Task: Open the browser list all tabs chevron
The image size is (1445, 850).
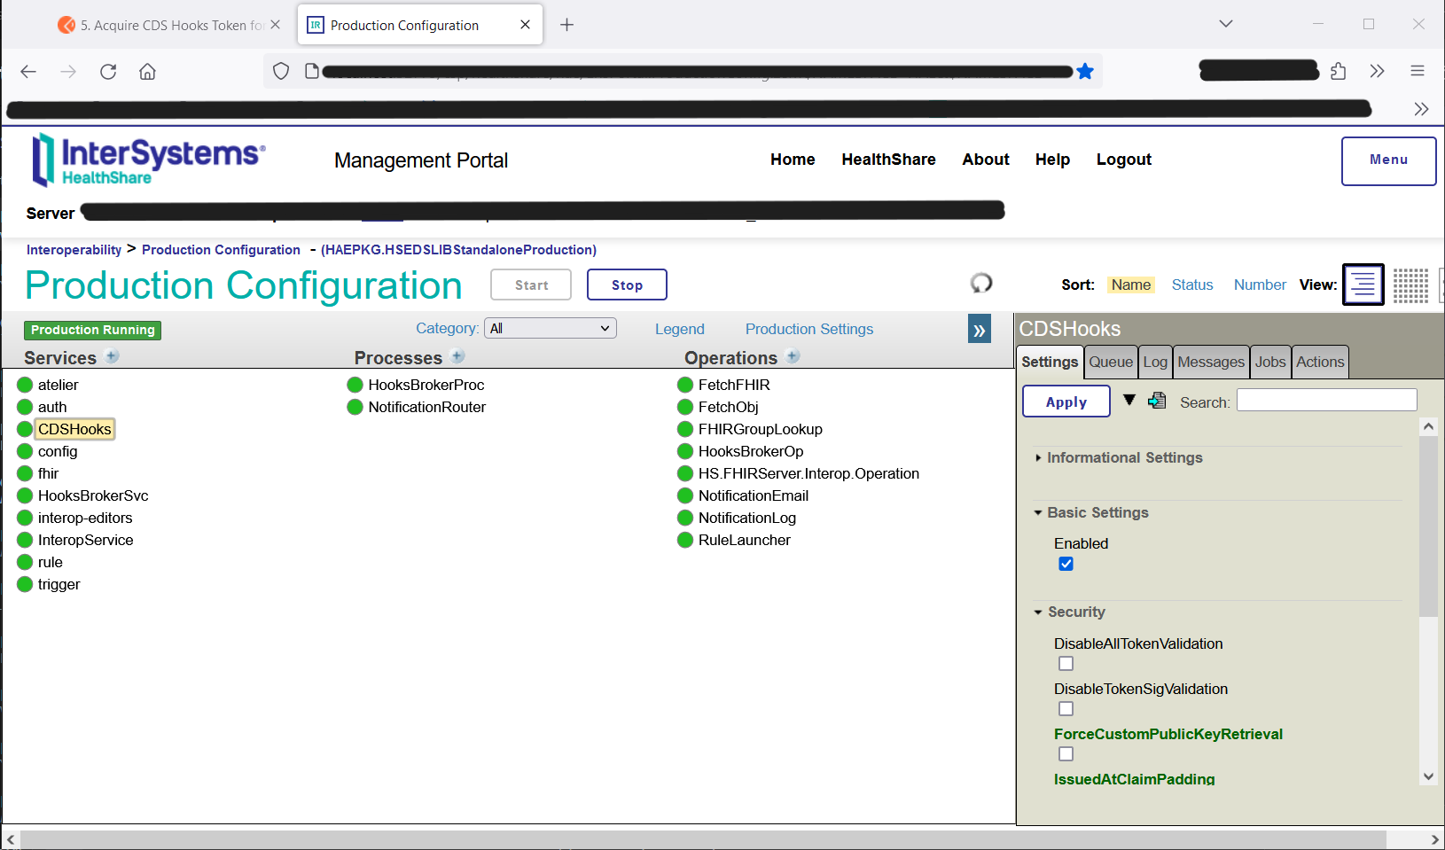Action: [x=1226, y=24]
